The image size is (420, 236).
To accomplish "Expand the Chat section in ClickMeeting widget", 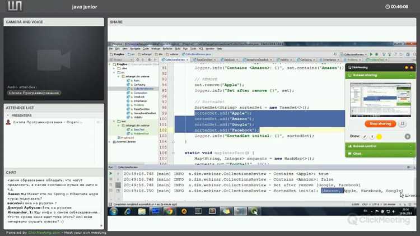I will click(x=410, y=154).
